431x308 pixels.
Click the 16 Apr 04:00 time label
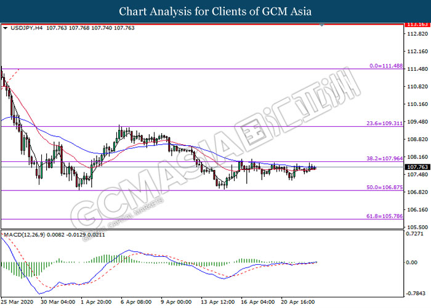tap(257, 302)
